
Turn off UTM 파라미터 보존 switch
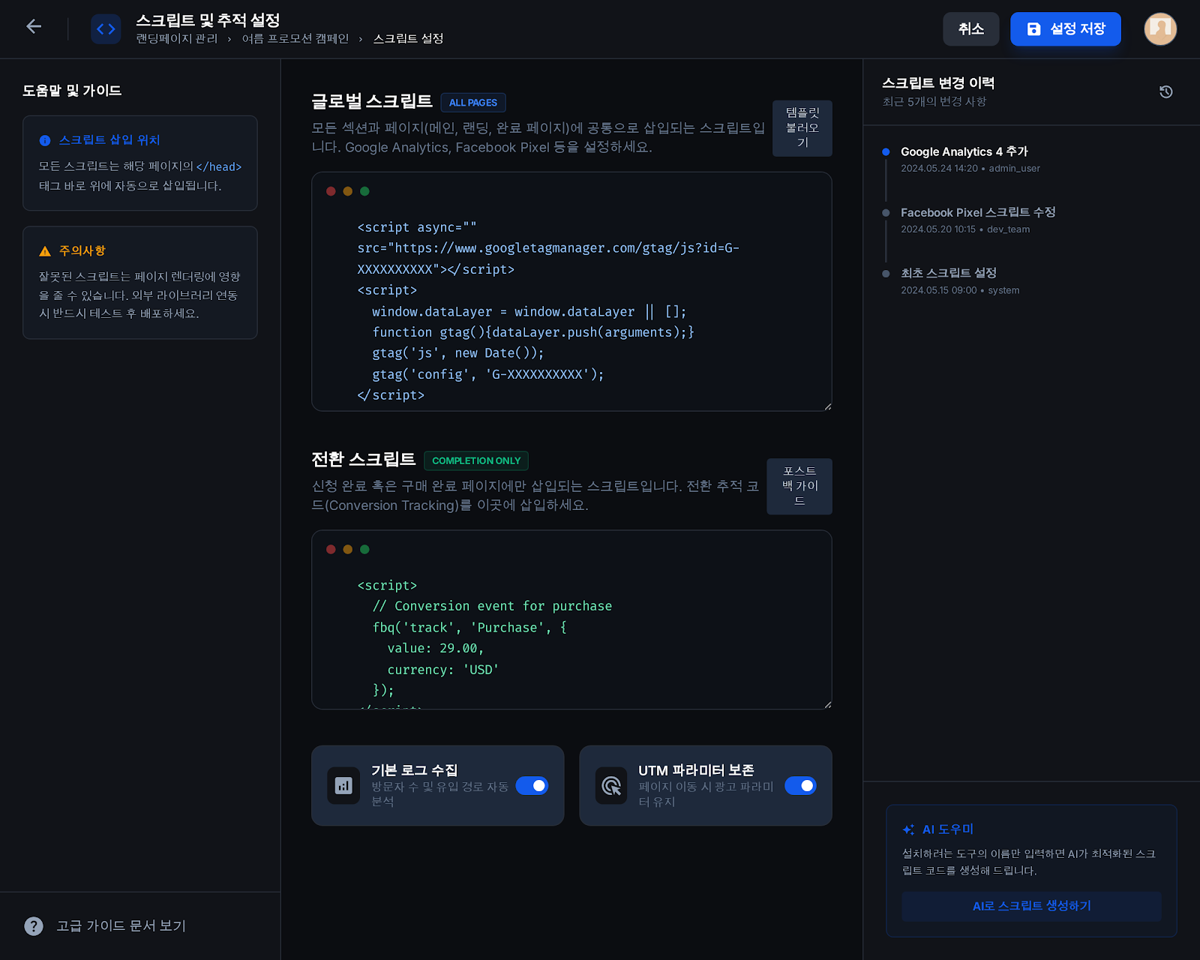point(800,786)
